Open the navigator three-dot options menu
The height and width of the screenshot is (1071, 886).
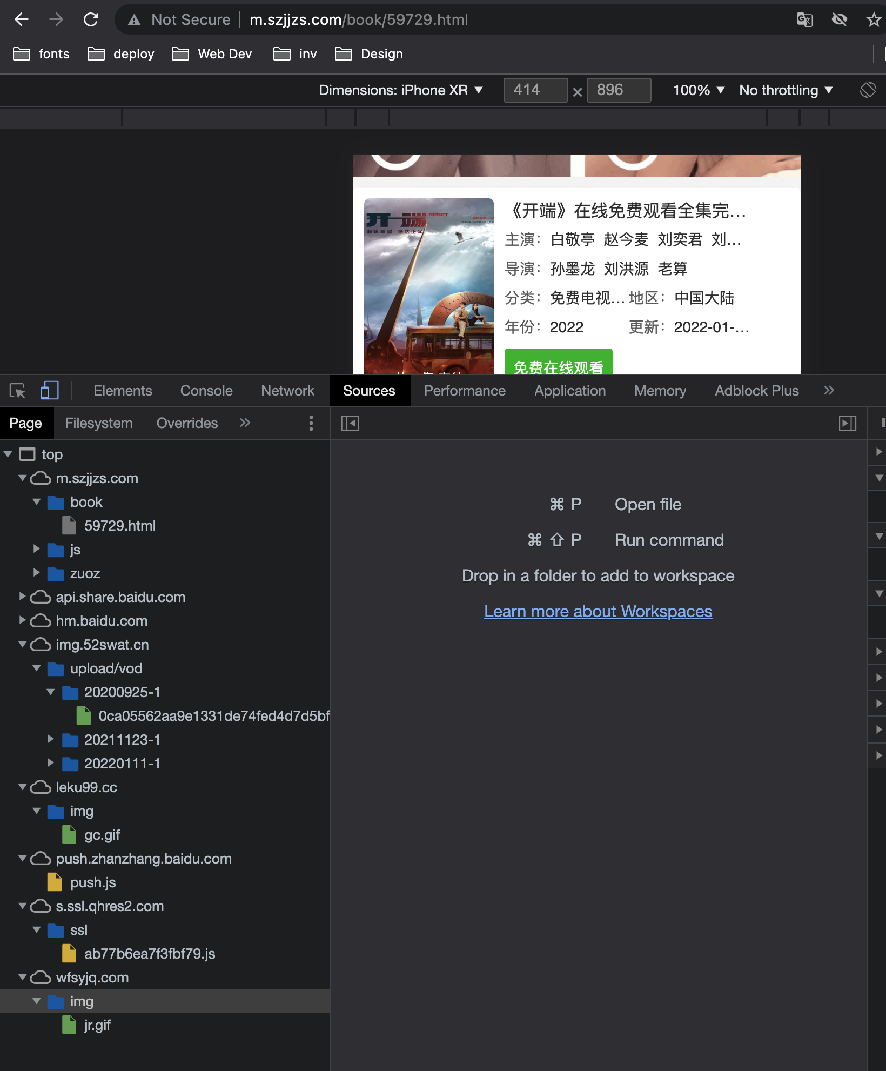tap(311, 423)
